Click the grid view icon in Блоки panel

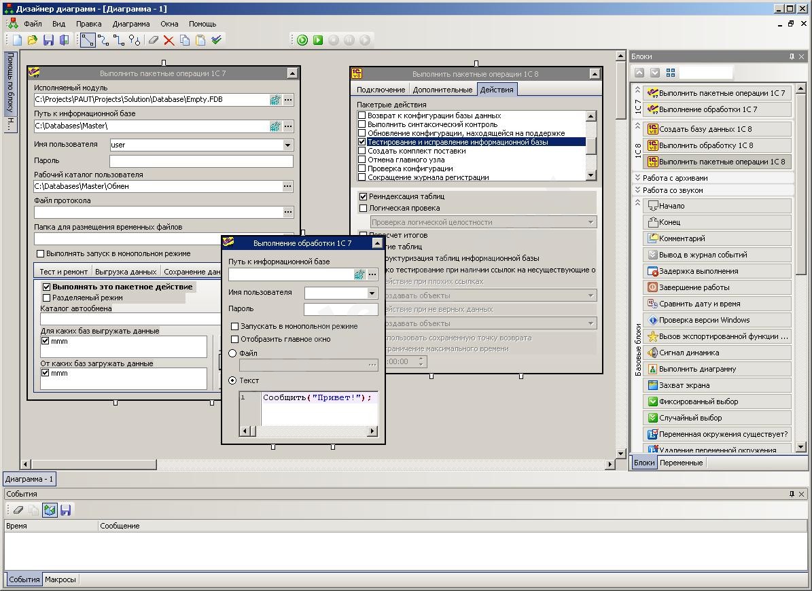[x=671, y=73]
